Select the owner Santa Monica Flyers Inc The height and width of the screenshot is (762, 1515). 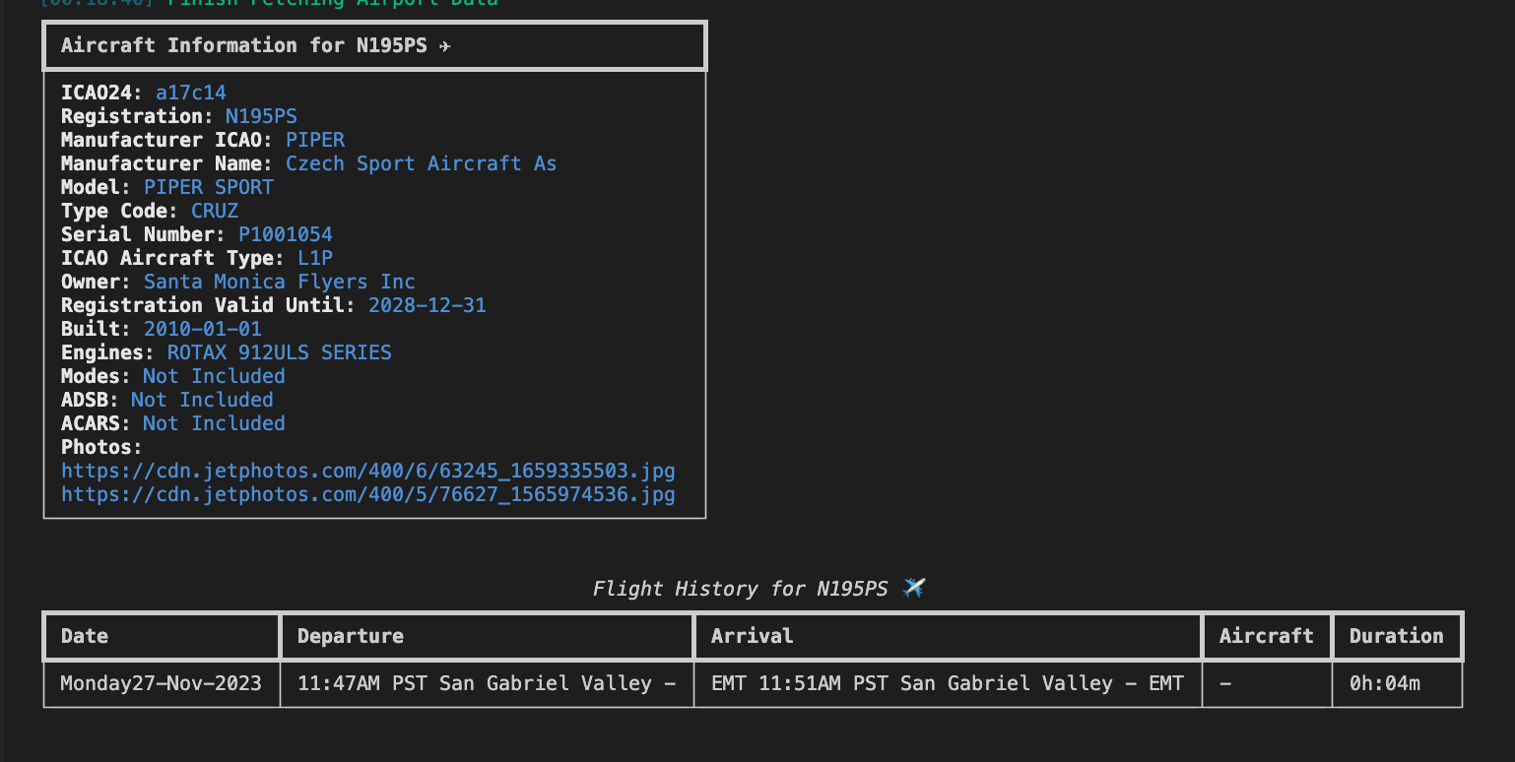(280, 282)
